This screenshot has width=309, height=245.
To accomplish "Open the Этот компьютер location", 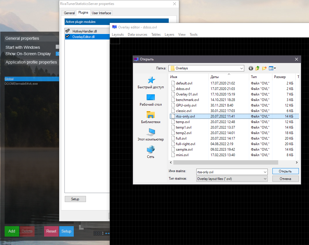I will pos(151,135).
